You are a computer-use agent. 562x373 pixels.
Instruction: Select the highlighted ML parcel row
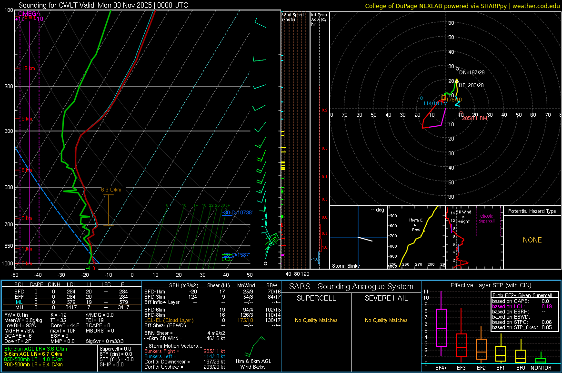pos(72,302)
